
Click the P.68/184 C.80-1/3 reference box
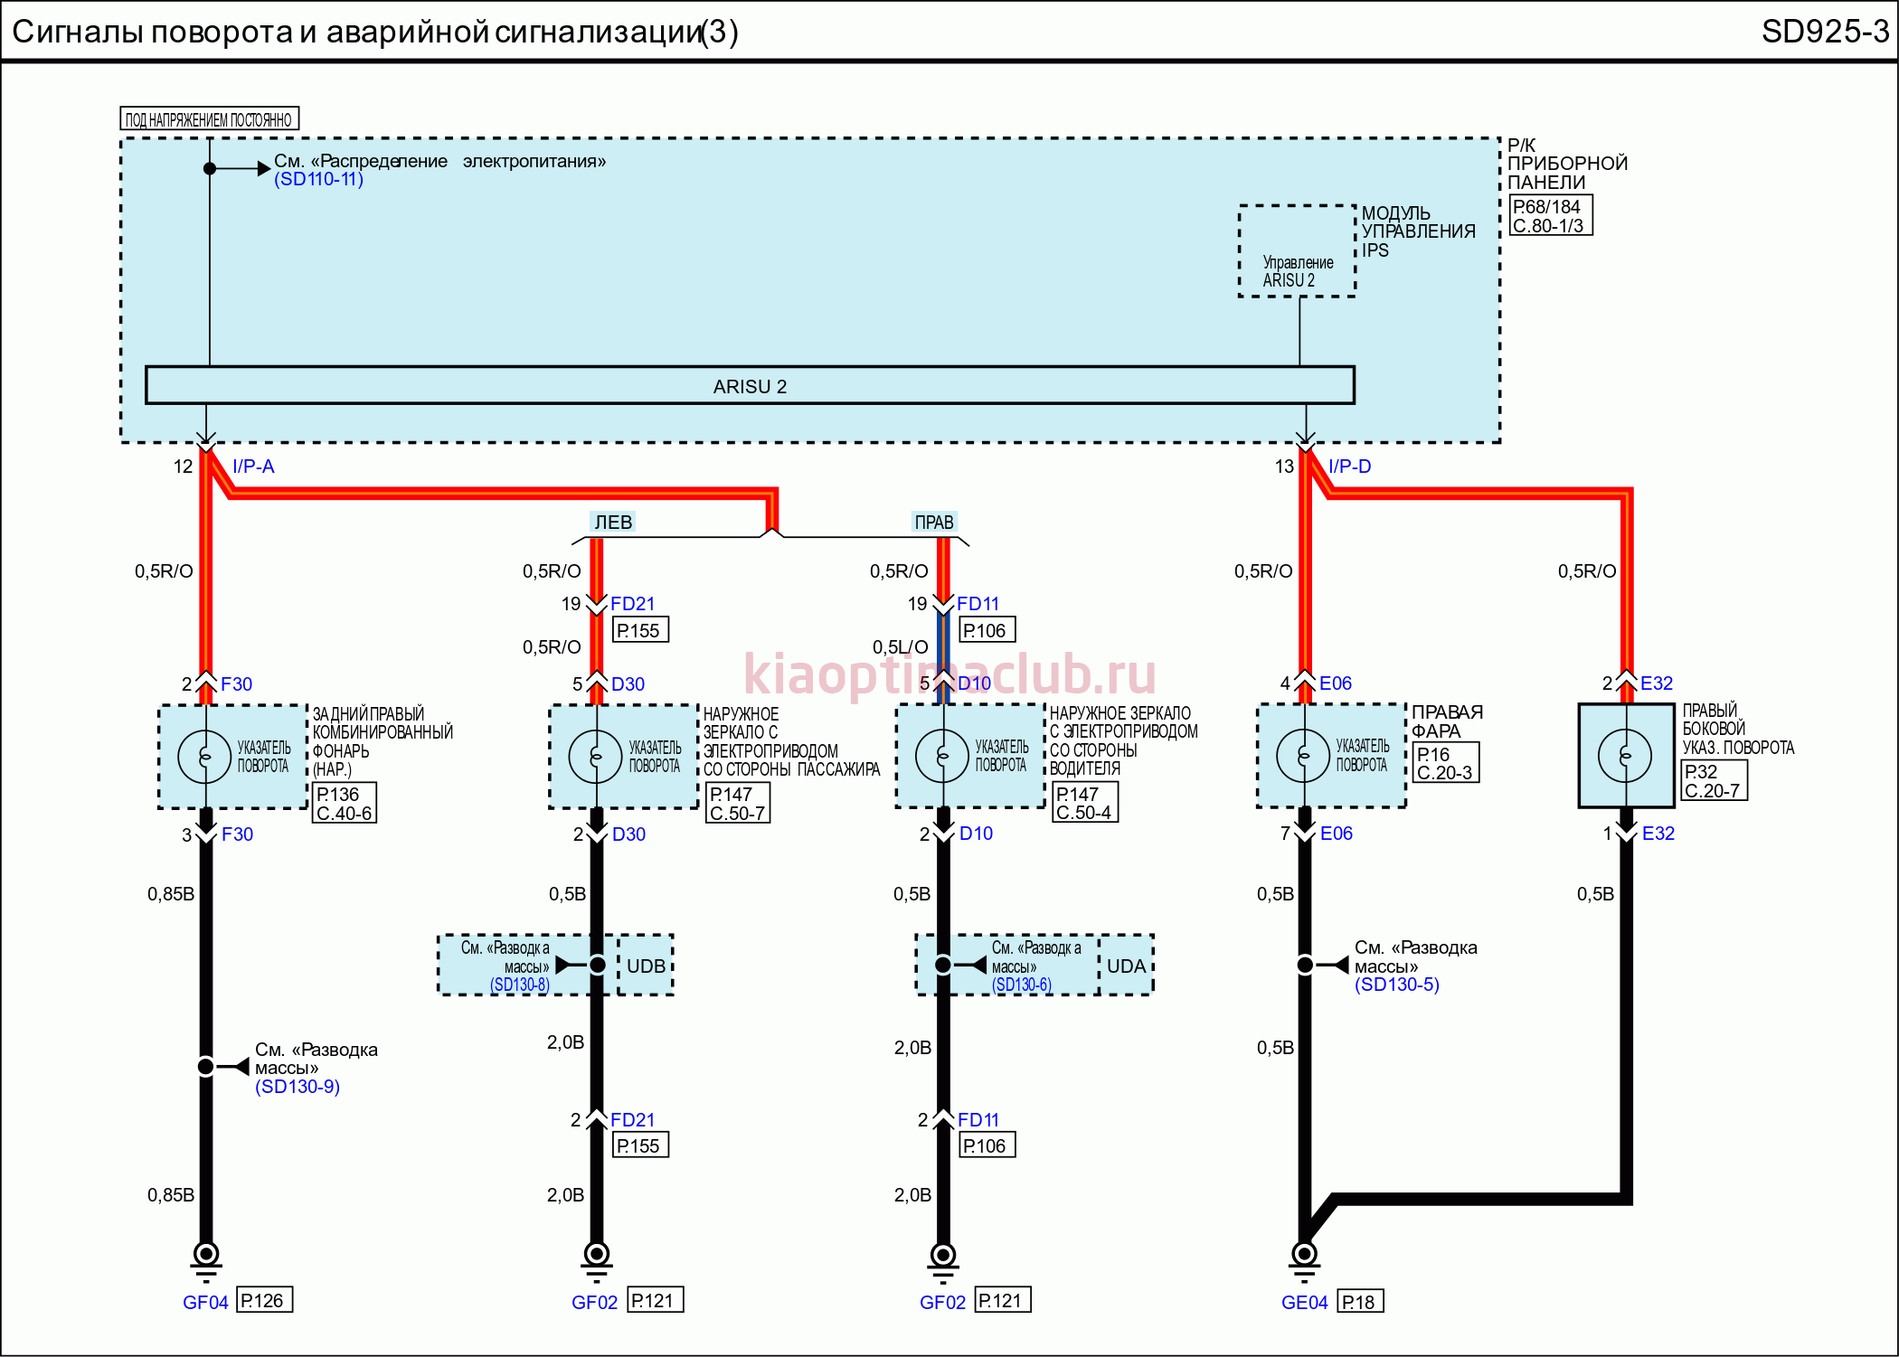(1551, 215)
